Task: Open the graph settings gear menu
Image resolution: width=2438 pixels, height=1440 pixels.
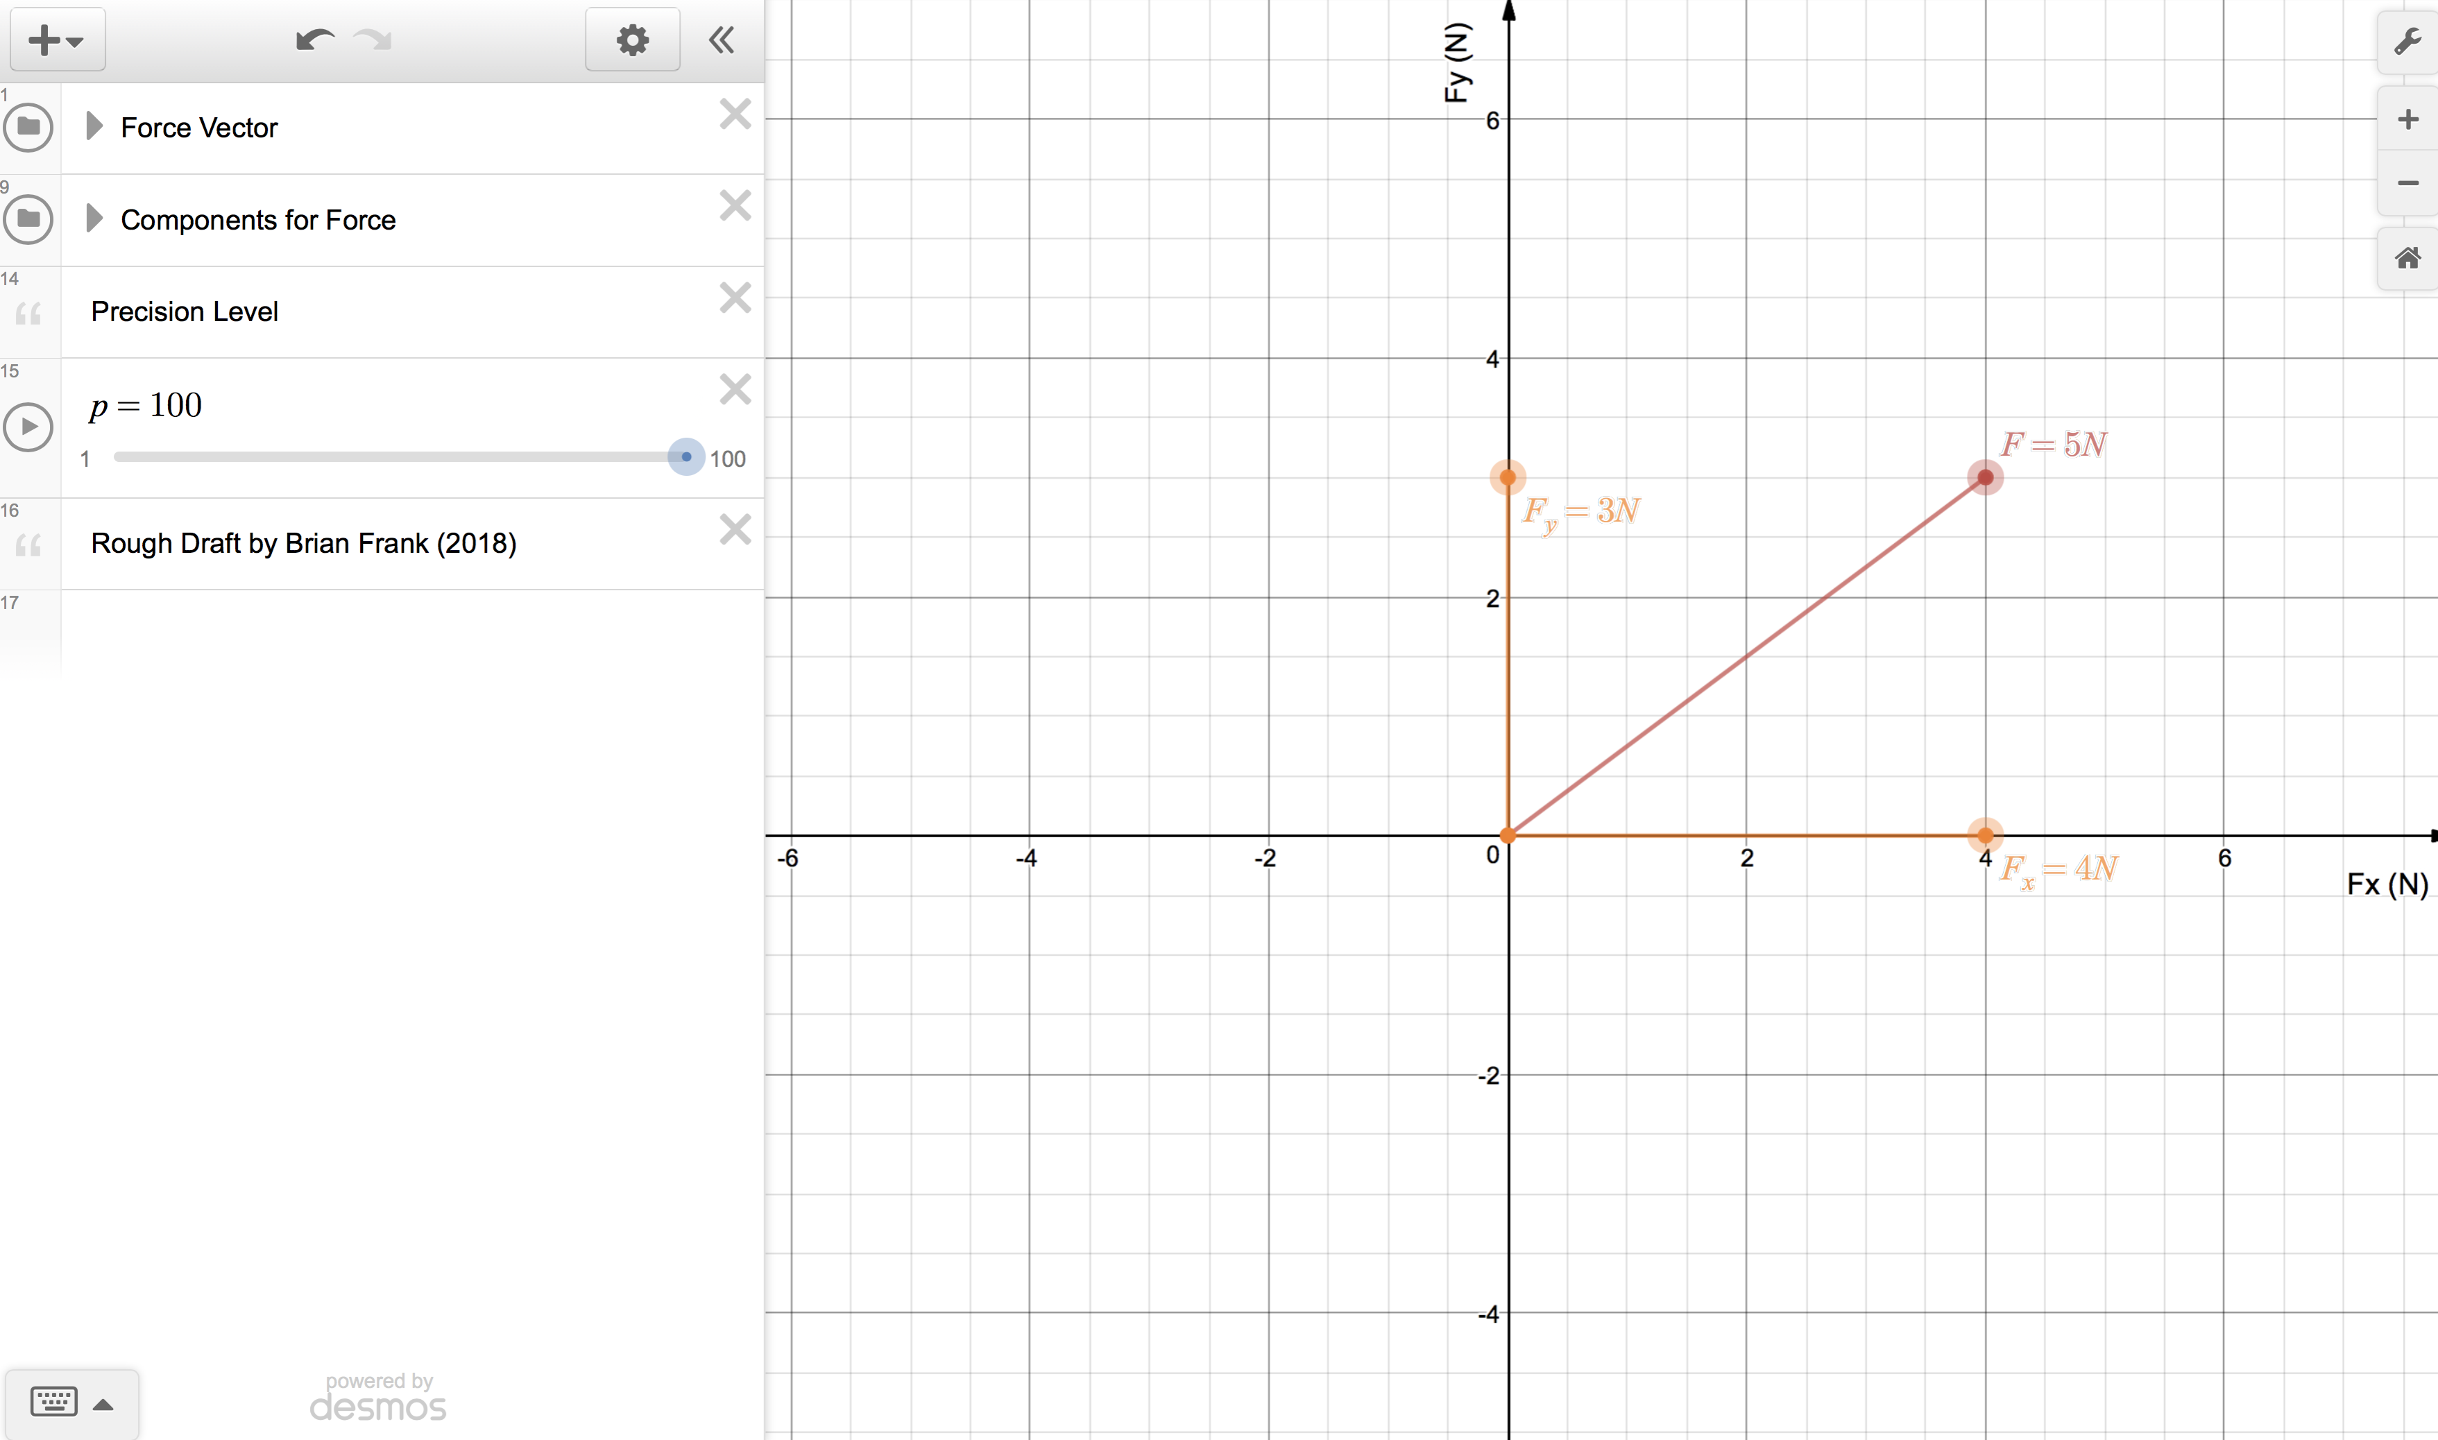Action: [632, 40]
